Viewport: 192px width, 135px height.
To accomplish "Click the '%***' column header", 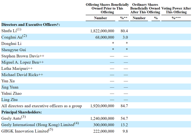I will [176, 18].
